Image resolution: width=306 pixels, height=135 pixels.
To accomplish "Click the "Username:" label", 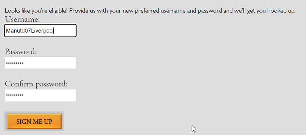I will [x=22, y=19].
